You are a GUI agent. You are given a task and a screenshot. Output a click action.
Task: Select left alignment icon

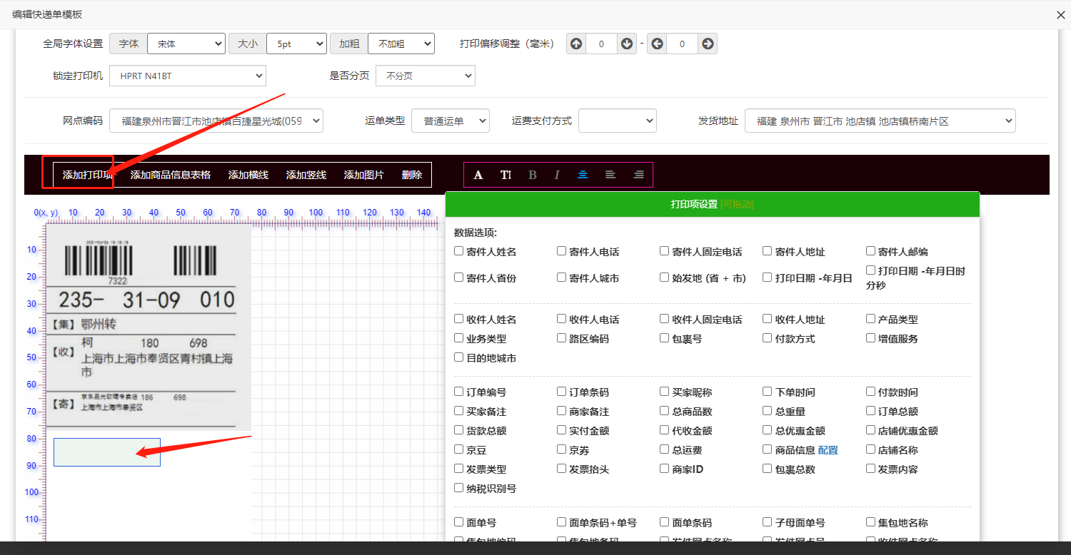610,175
